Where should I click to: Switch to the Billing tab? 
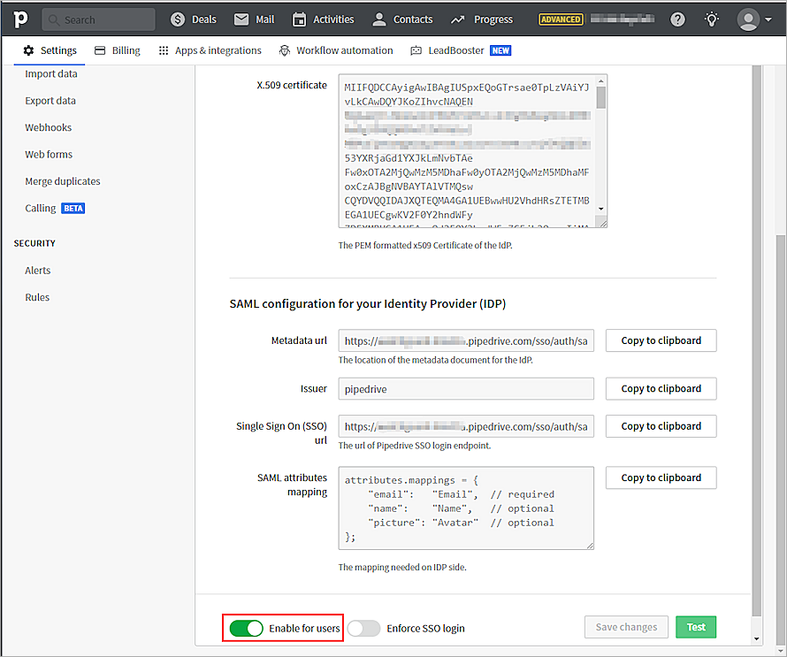(x=117, y=50)
